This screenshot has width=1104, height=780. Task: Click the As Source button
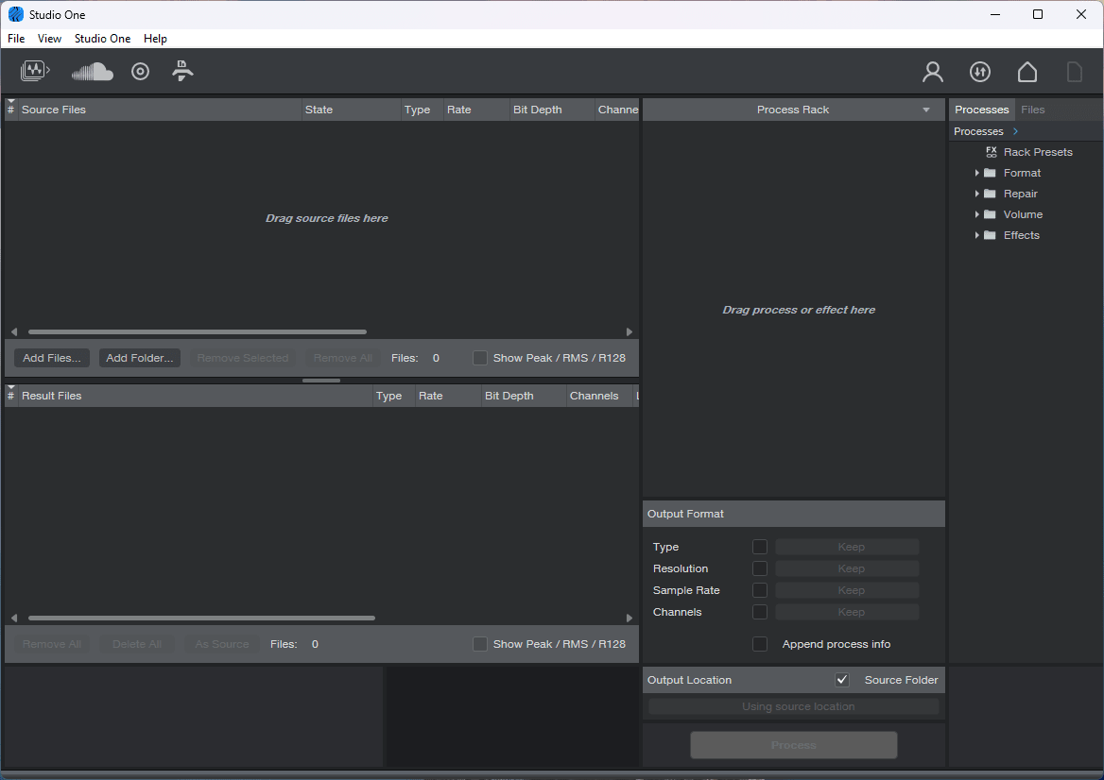[222, 644]
